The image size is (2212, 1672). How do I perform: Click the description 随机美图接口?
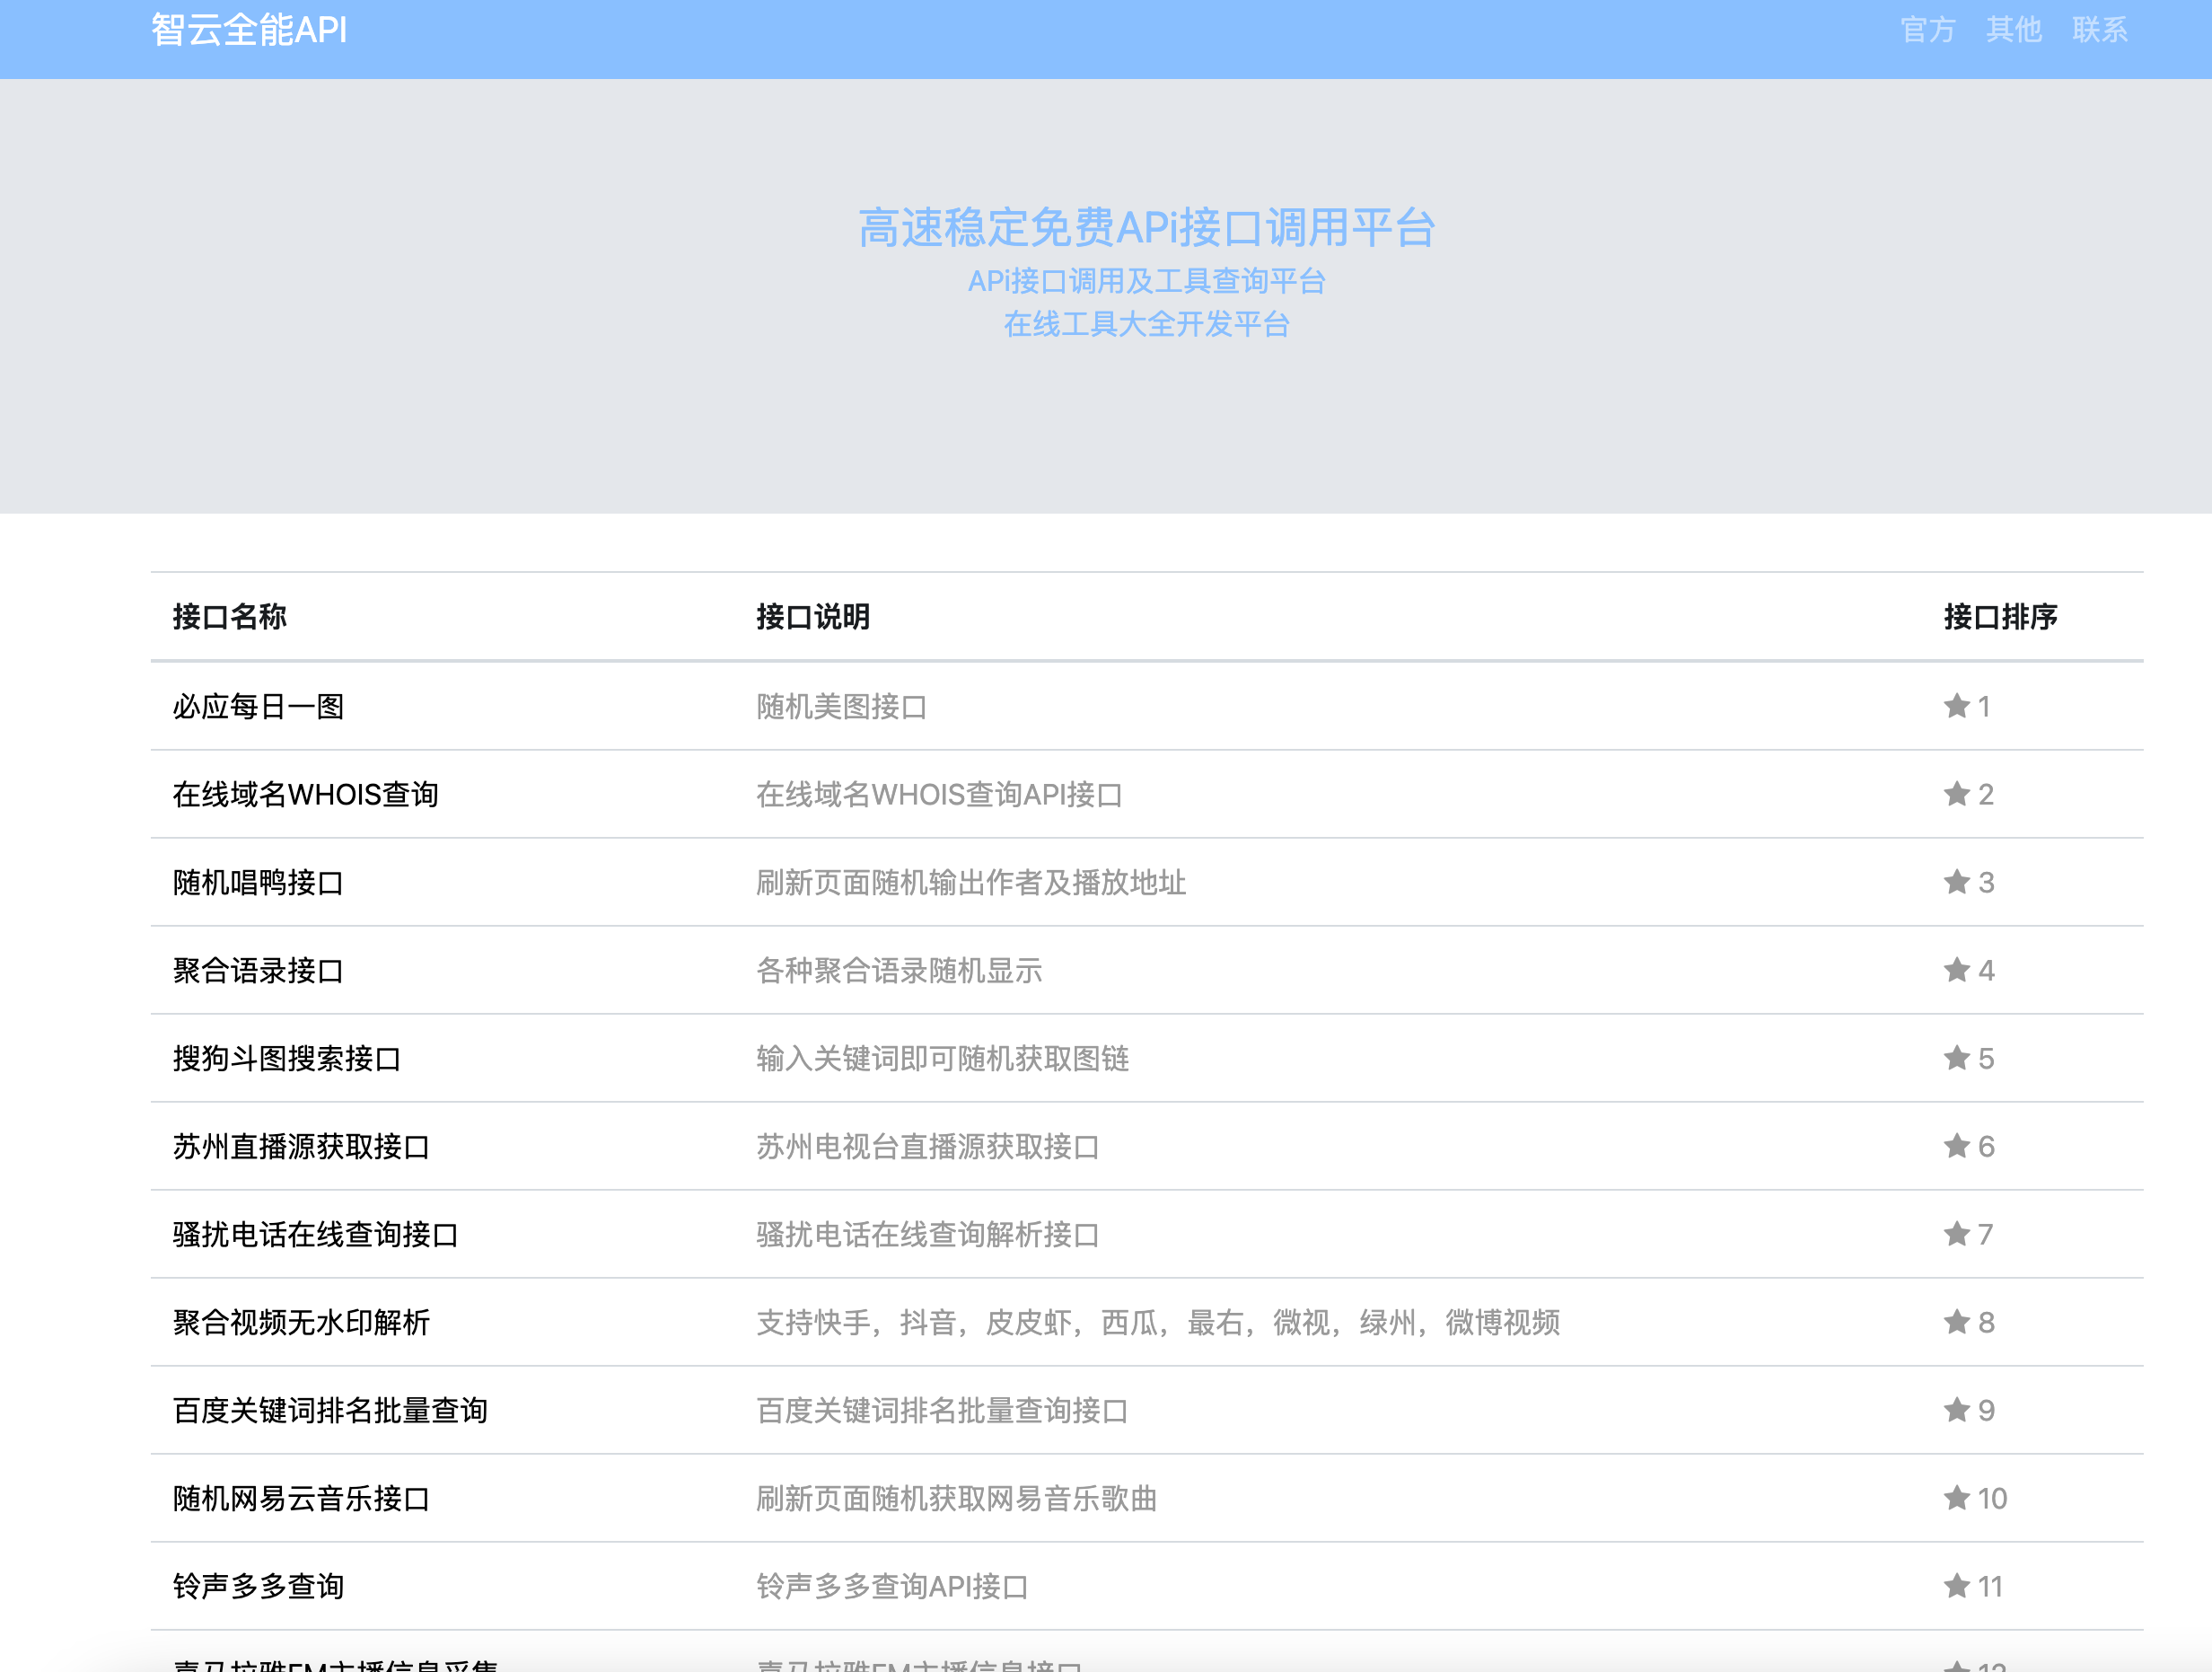(x=842, y=707)
